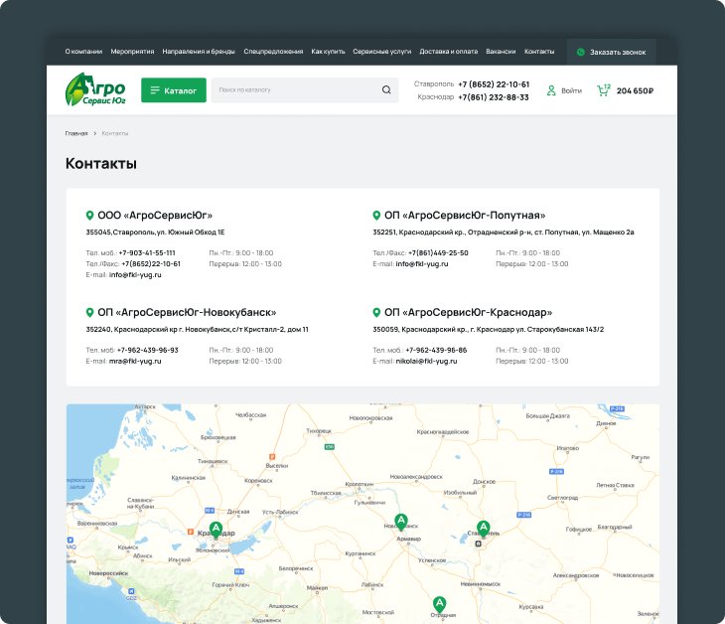
Task: Click phone +7(8652)22-10-61 in Ставрополь card
Action: (x=151, y=263)
